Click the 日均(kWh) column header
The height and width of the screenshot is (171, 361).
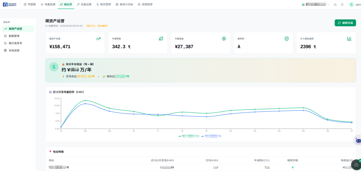click(212, 160)
